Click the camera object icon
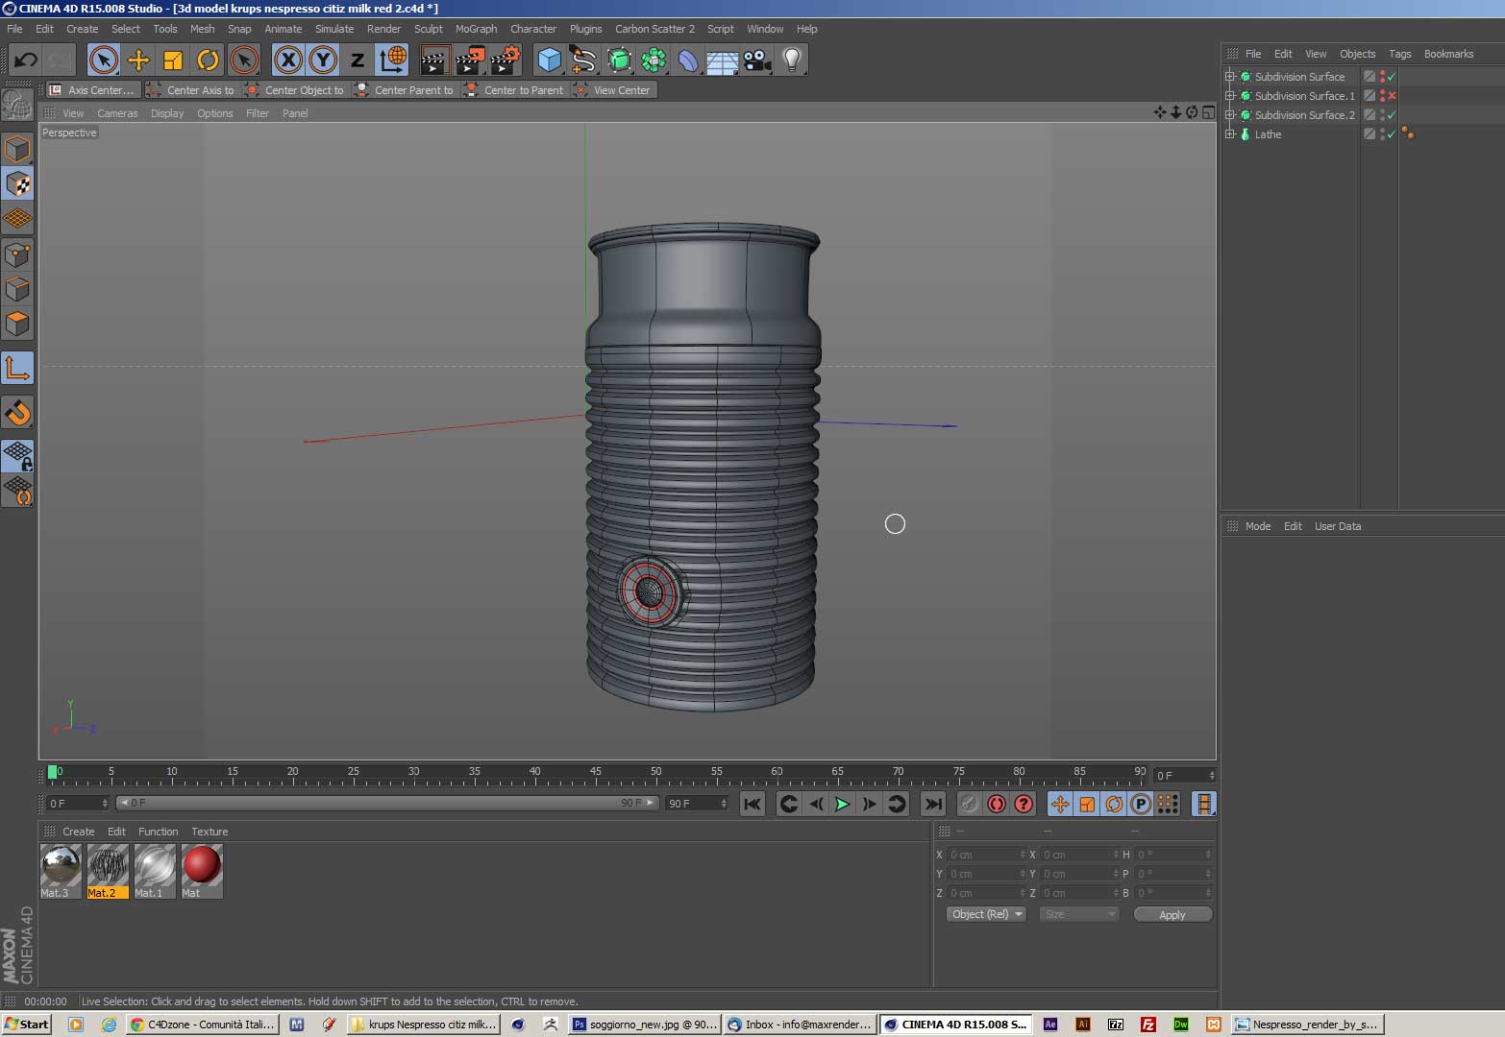This screenshot has width=1505, height=1037. 756,60
